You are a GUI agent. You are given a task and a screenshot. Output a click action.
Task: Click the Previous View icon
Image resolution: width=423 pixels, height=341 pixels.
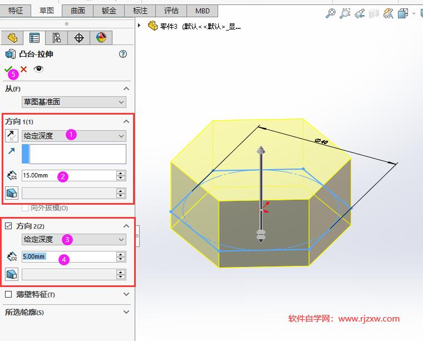(x=360, y=13)
